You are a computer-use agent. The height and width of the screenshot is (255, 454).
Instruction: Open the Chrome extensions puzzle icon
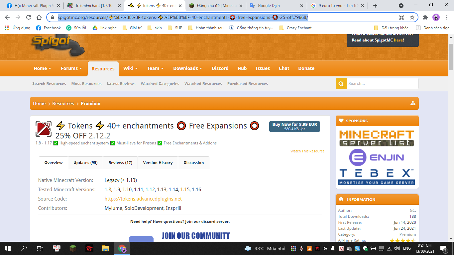click(x=425, y=17)
